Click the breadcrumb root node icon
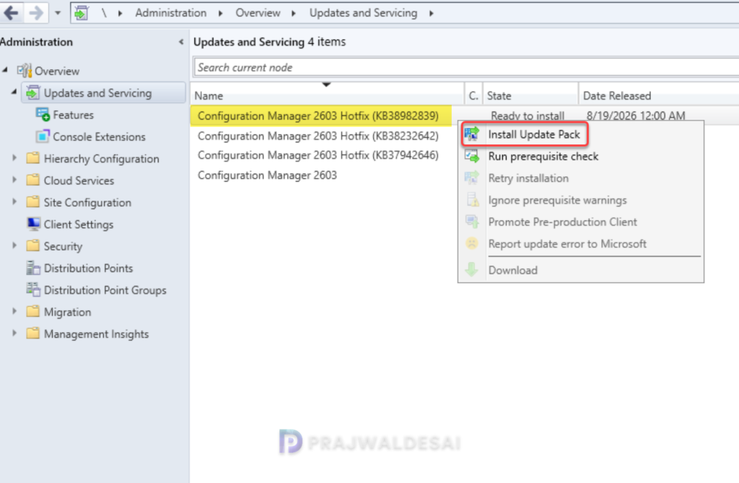 coord(82,13)
